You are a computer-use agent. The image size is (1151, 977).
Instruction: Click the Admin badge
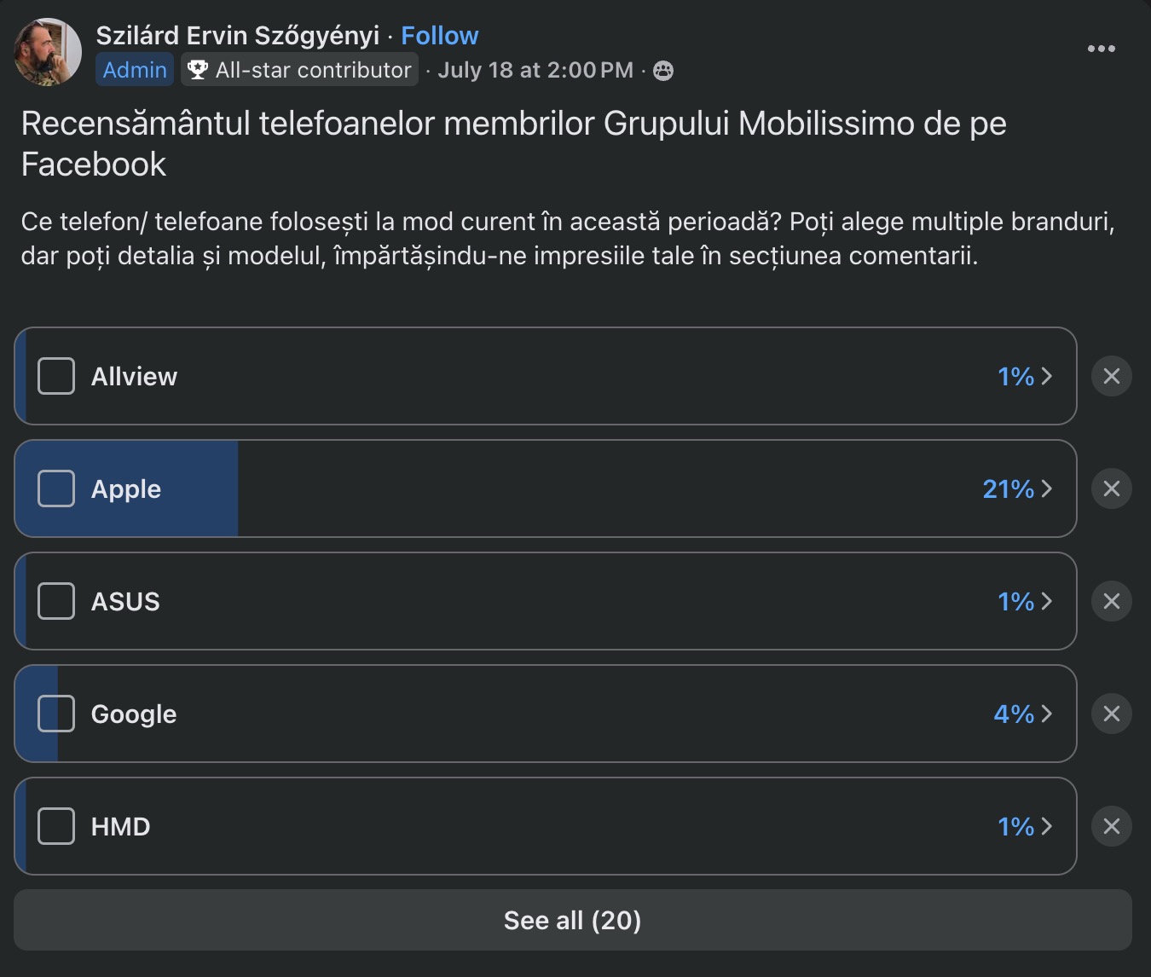coord(135,70)
